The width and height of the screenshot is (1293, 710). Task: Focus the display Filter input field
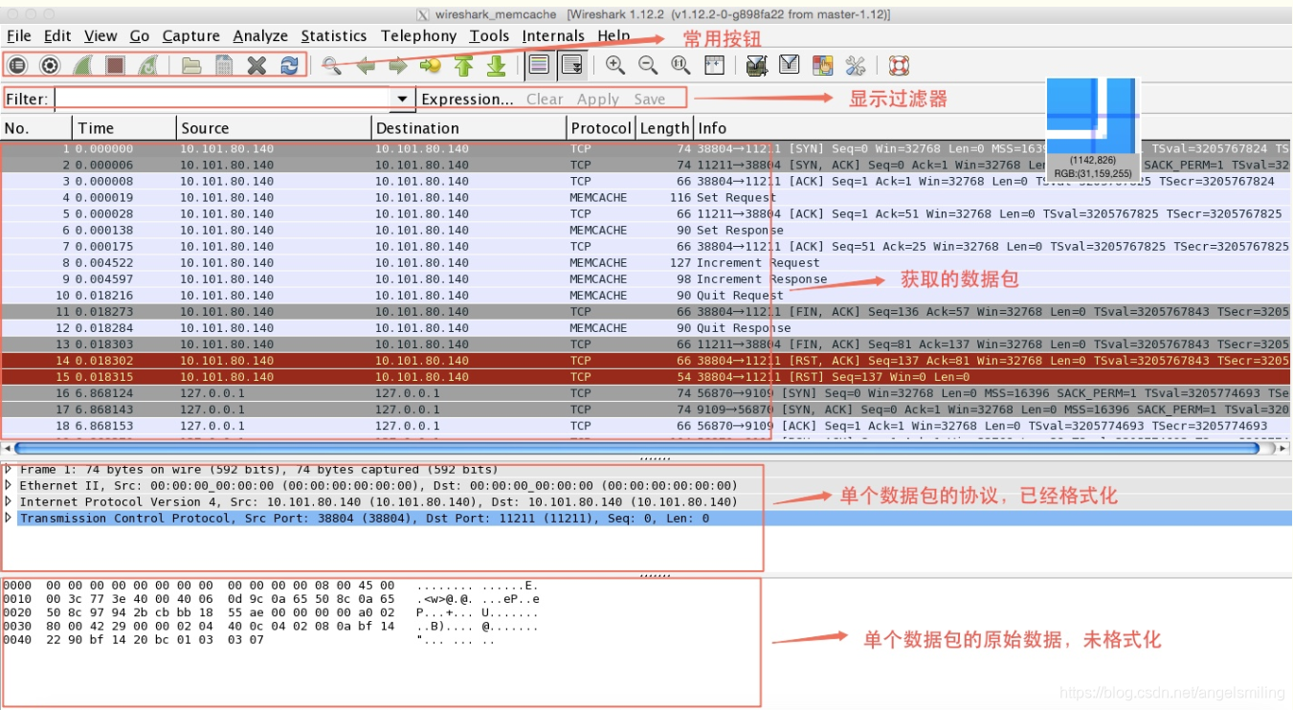coord(222,99)
